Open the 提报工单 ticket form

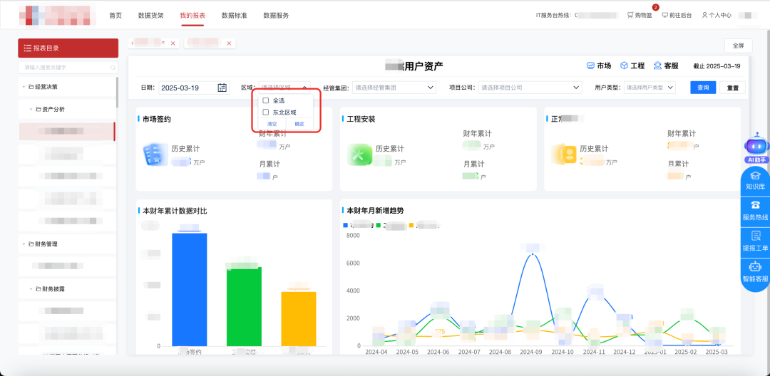pyautogui.click(x=755, y=241)
